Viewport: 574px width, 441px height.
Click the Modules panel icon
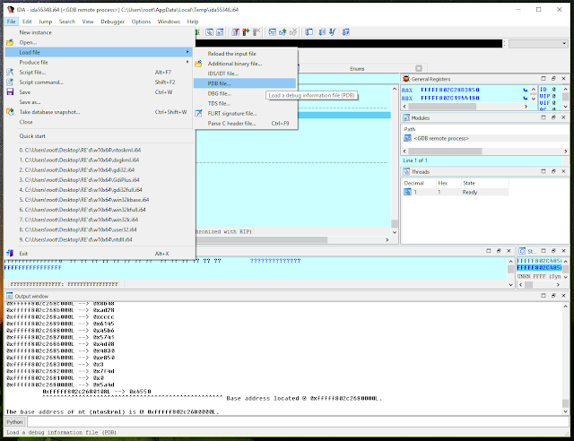click(x=406, y=117)
